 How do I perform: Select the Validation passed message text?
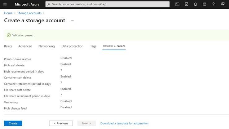coord(23,35)
